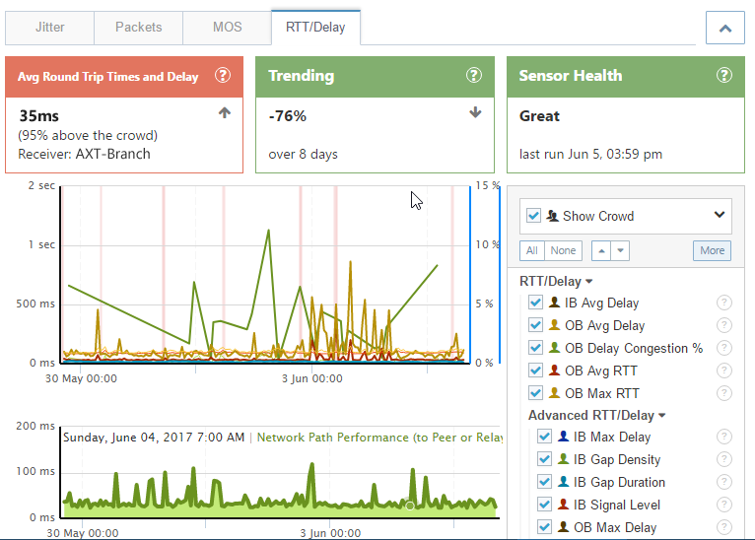Image resolution: width=755 pixels, height=540 pixels.
Task: Click the '3 Jun 00:00' label under upper chart
Action: click(x=312, y=378)
